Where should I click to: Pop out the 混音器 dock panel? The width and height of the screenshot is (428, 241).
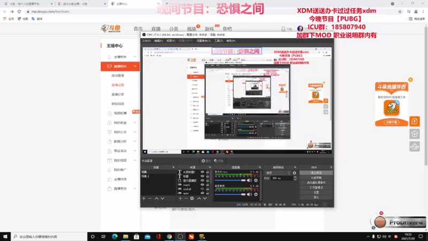pos(259,167)
